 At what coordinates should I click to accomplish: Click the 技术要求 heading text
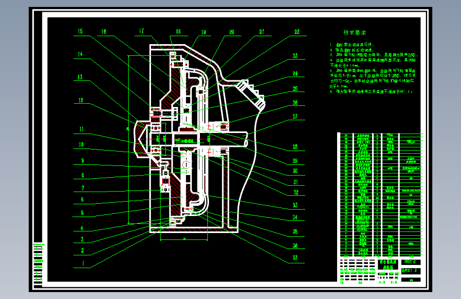point(355,32)
